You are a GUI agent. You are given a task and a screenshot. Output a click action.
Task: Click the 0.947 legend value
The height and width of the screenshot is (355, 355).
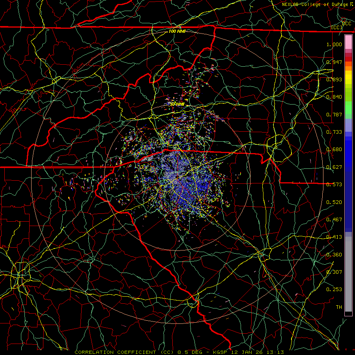pos(334,62)
